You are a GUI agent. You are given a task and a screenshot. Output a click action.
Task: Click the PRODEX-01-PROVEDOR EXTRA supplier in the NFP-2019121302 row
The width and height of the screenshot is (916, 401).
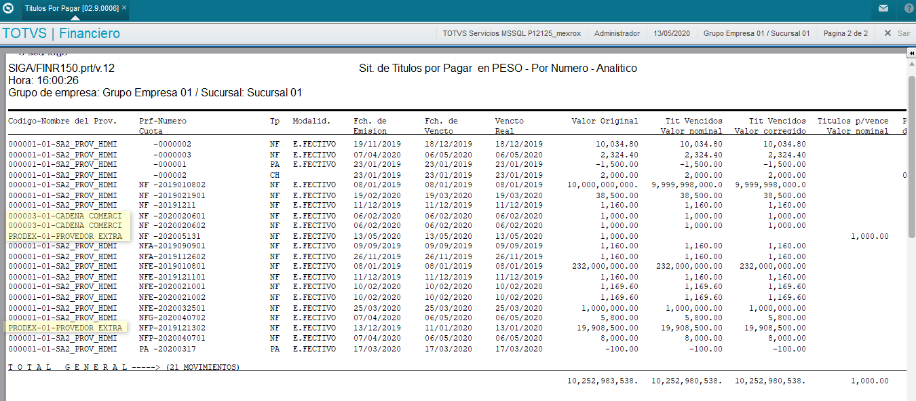(65, 328)
